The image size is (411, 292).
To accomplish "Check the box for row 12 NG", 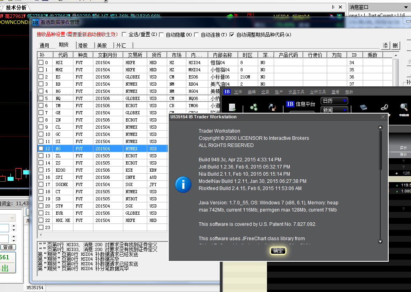I will coord(41,149).
